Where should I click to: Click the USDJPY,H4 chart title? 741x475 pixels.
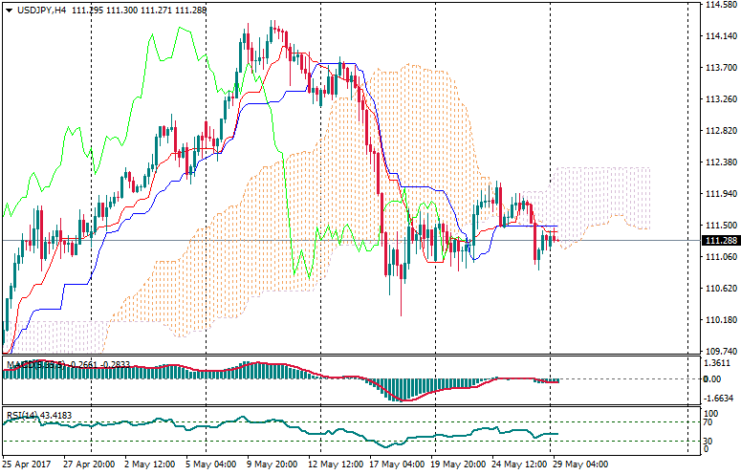[x=41, y=10]
